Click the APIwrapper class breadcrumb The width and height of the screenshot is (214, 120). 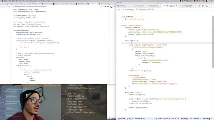pyautogui.click(x=141, y=9)
